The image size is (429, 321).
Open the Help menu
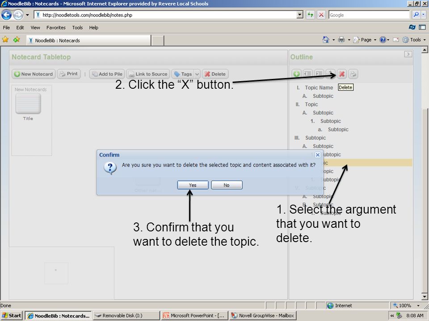[x=93, y=28]
